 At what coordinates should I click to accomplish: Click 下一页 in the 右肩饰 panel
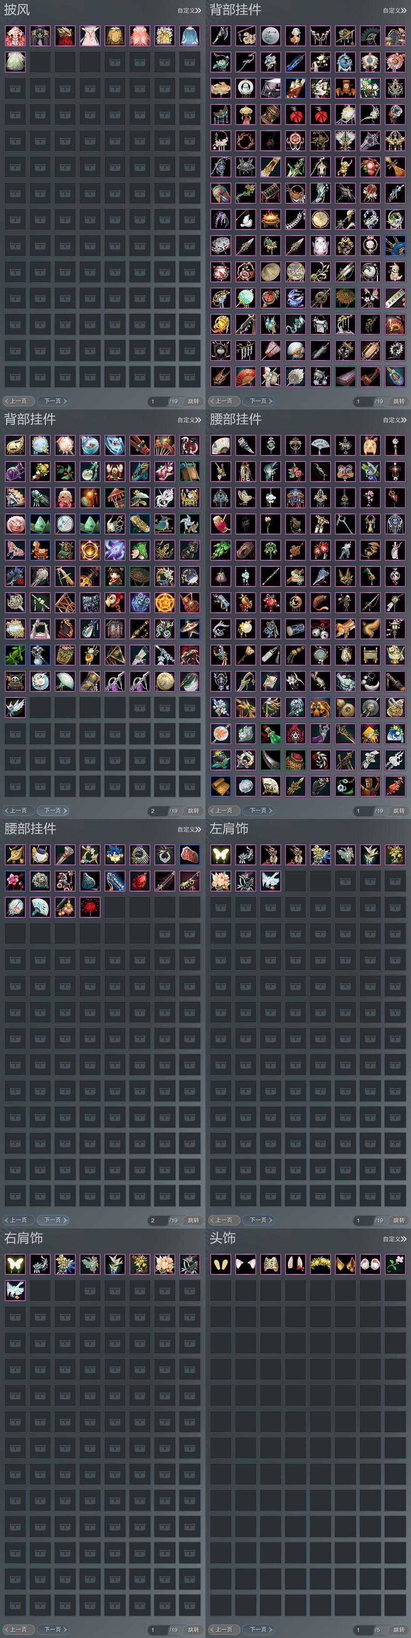(x=53, y=1630)
